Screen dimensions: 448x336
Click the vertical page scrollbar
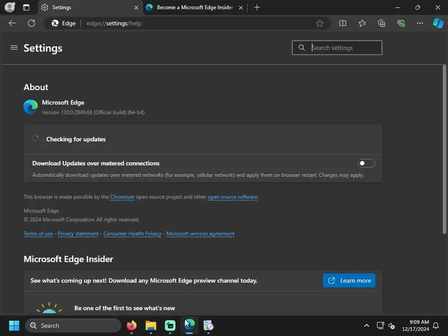(x=444, y=150)
